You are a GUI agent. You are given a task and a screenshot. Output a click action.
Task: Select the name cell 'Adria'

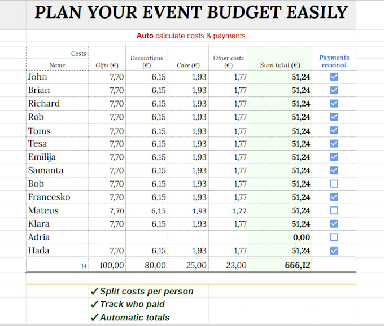click(57, 237)
